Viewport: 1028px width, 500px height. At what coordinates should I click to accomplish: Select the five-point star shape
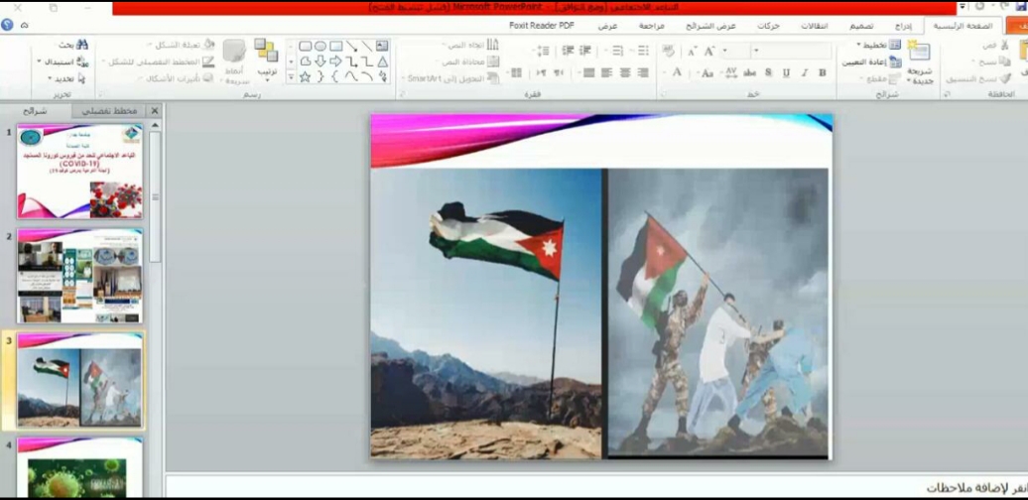[x=305, y=76]
